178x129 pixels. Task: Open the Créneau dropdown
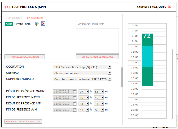point(82,73)
